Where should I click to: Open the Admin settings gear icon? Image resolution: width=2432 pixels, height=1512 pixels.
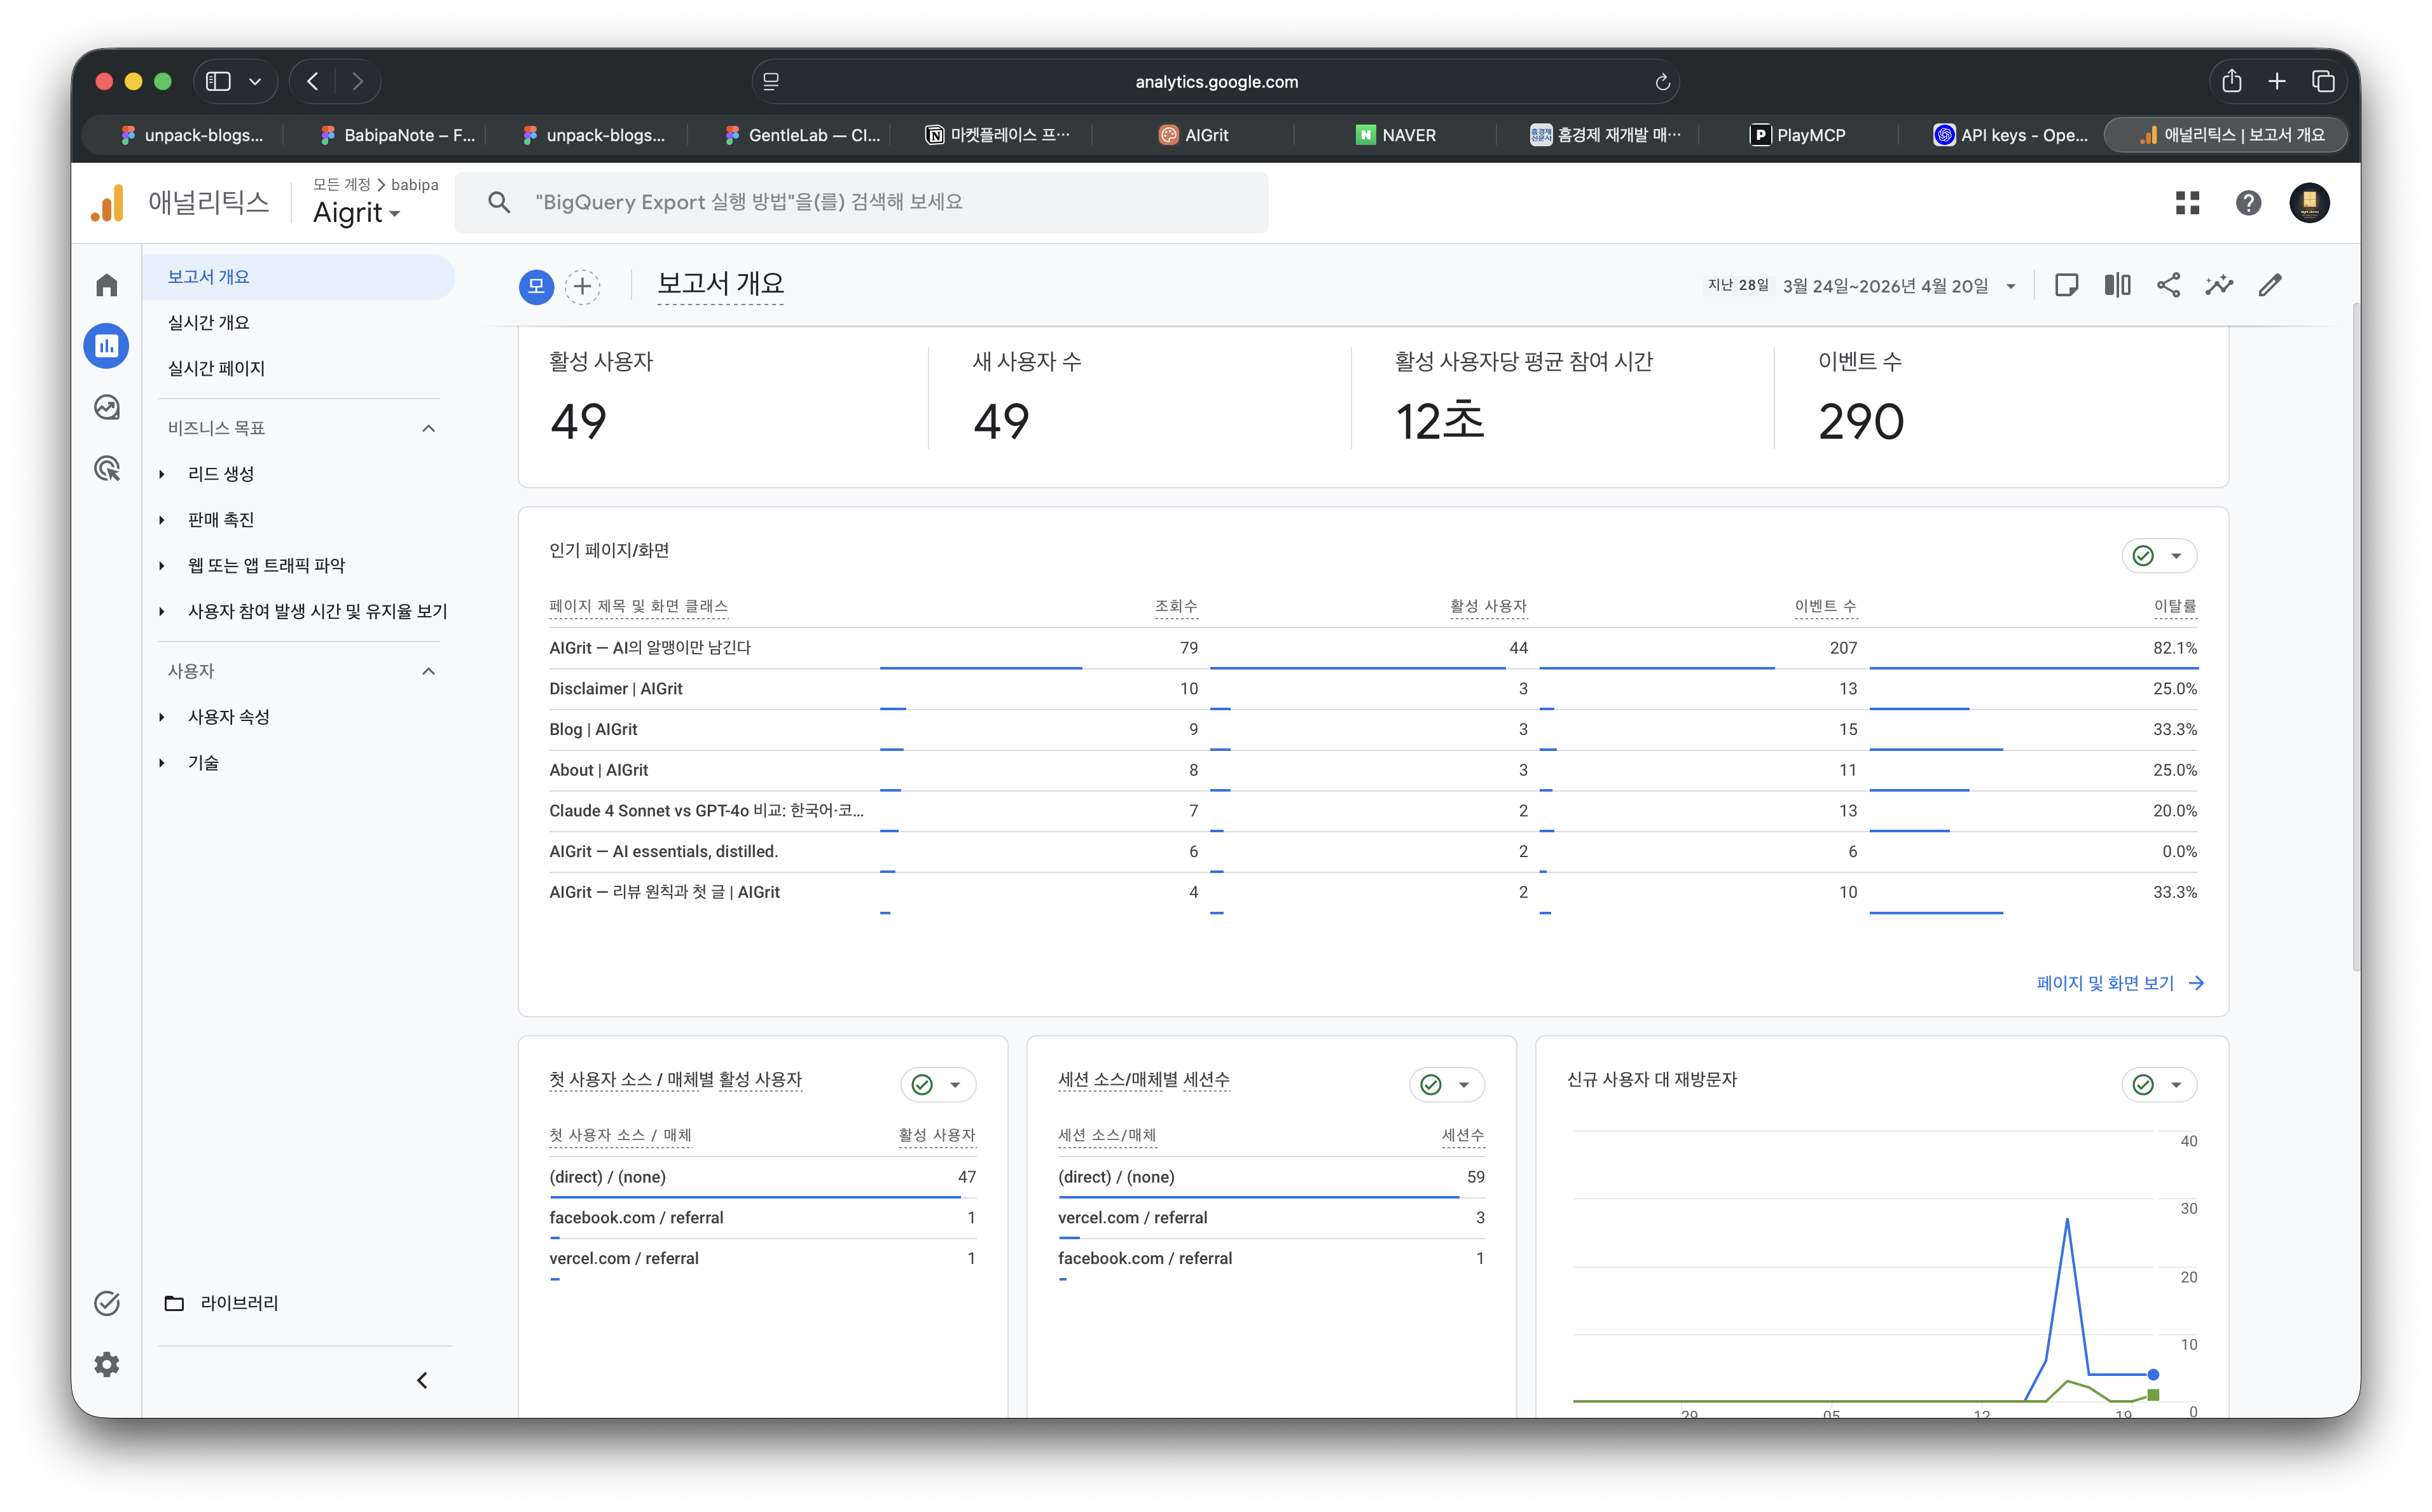[107, 1365]
